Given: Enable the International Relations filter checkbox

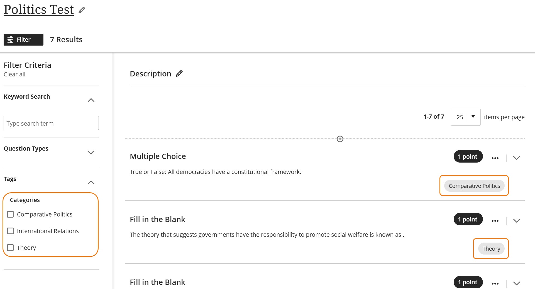Looking at the screenshot, I should 11,231.
